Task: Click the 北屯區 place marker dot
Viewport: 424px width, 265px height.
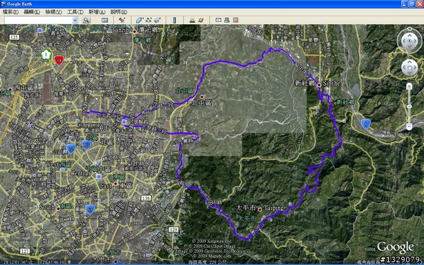Action: click(202, 97)
